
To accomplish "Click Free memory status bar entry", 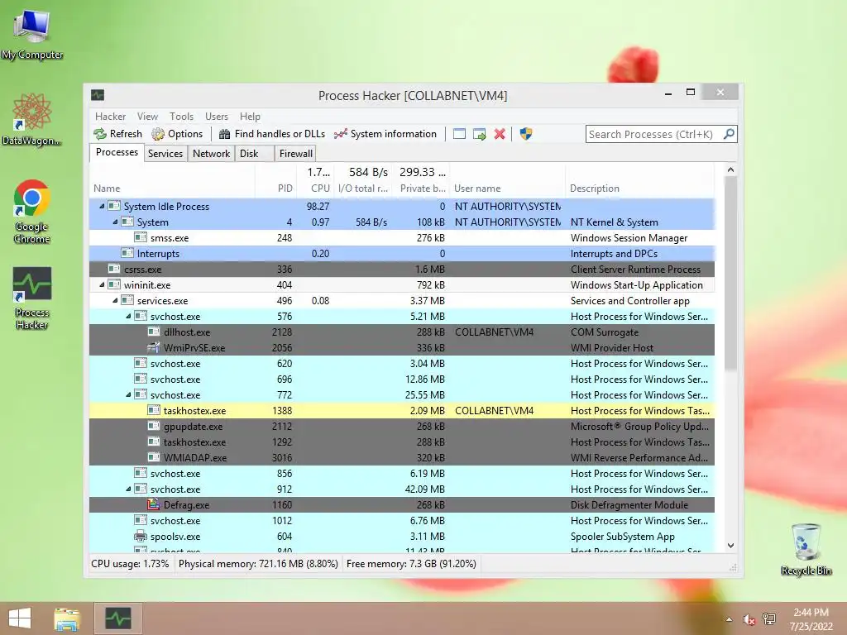I will pyautogui.click(x=411, y=564).
